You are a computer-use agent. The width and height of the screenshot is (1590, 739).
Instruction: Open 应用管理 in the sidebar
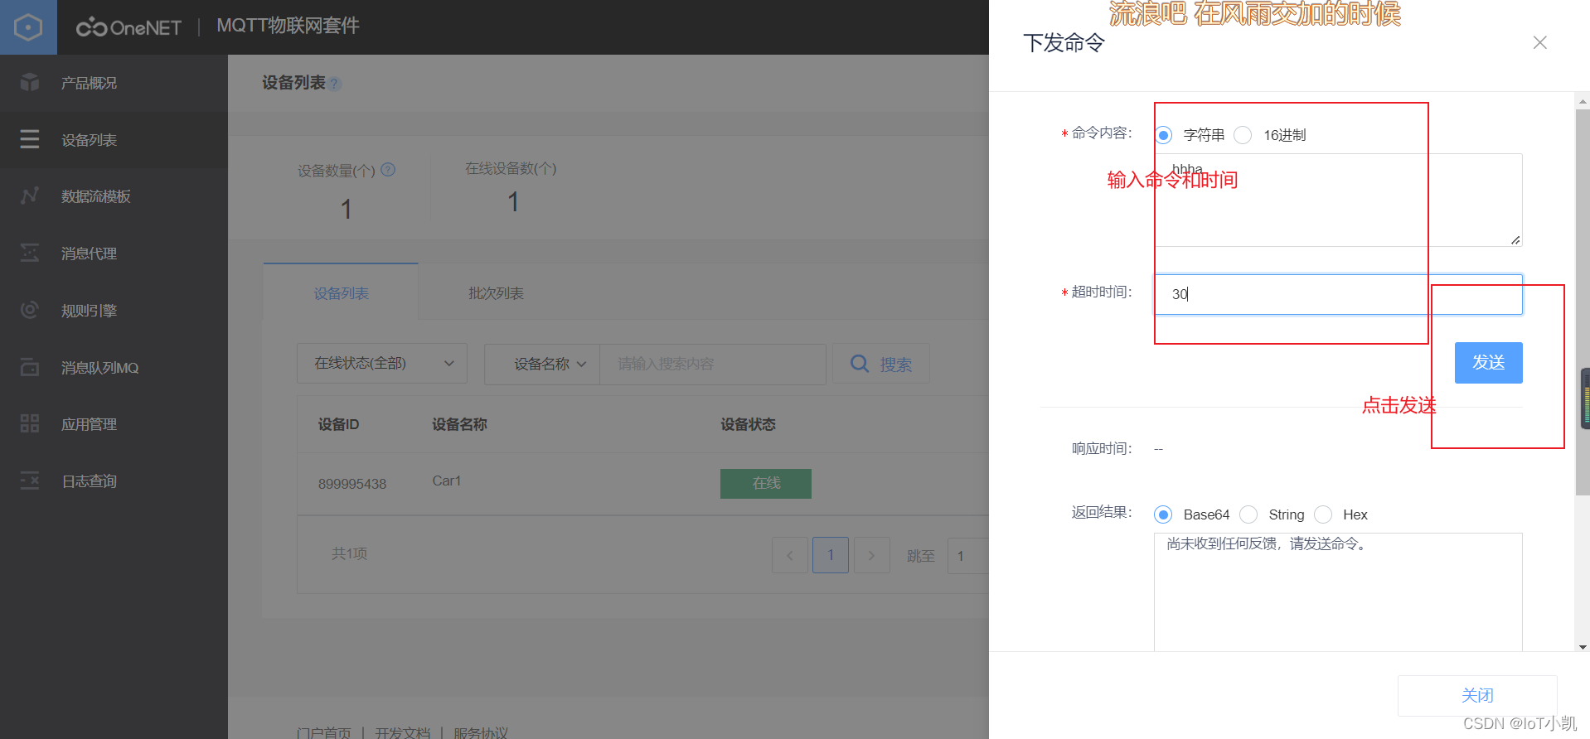pos(114,424)
